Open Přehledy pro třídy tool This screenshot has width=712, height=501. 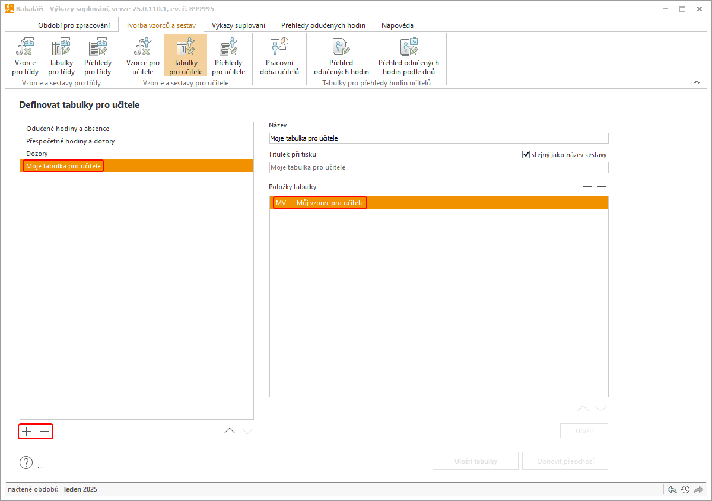[98, 56]
